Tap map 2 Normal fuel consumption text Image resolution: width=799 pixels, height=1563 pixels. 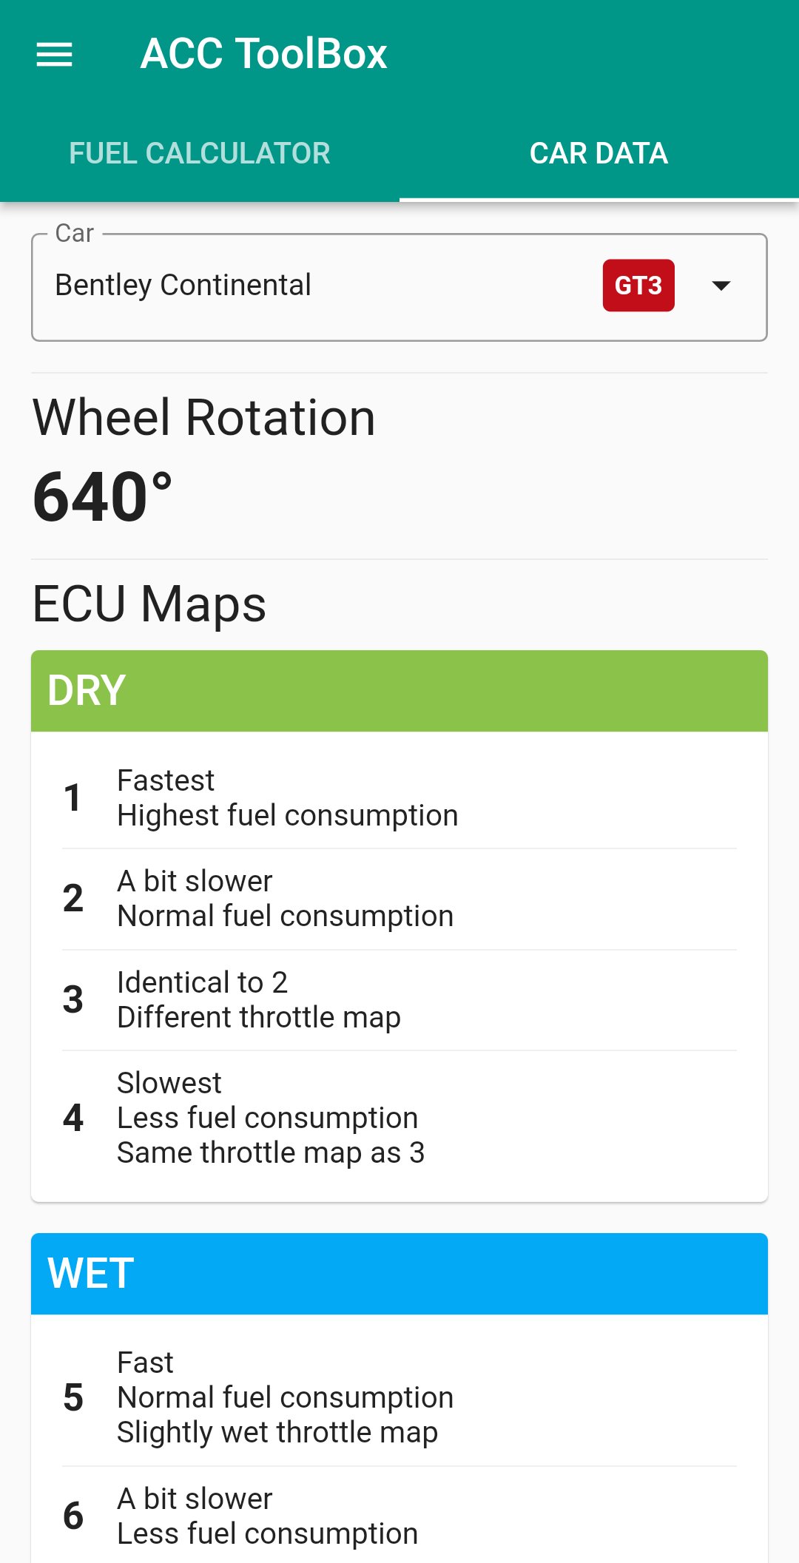(286, 916)
